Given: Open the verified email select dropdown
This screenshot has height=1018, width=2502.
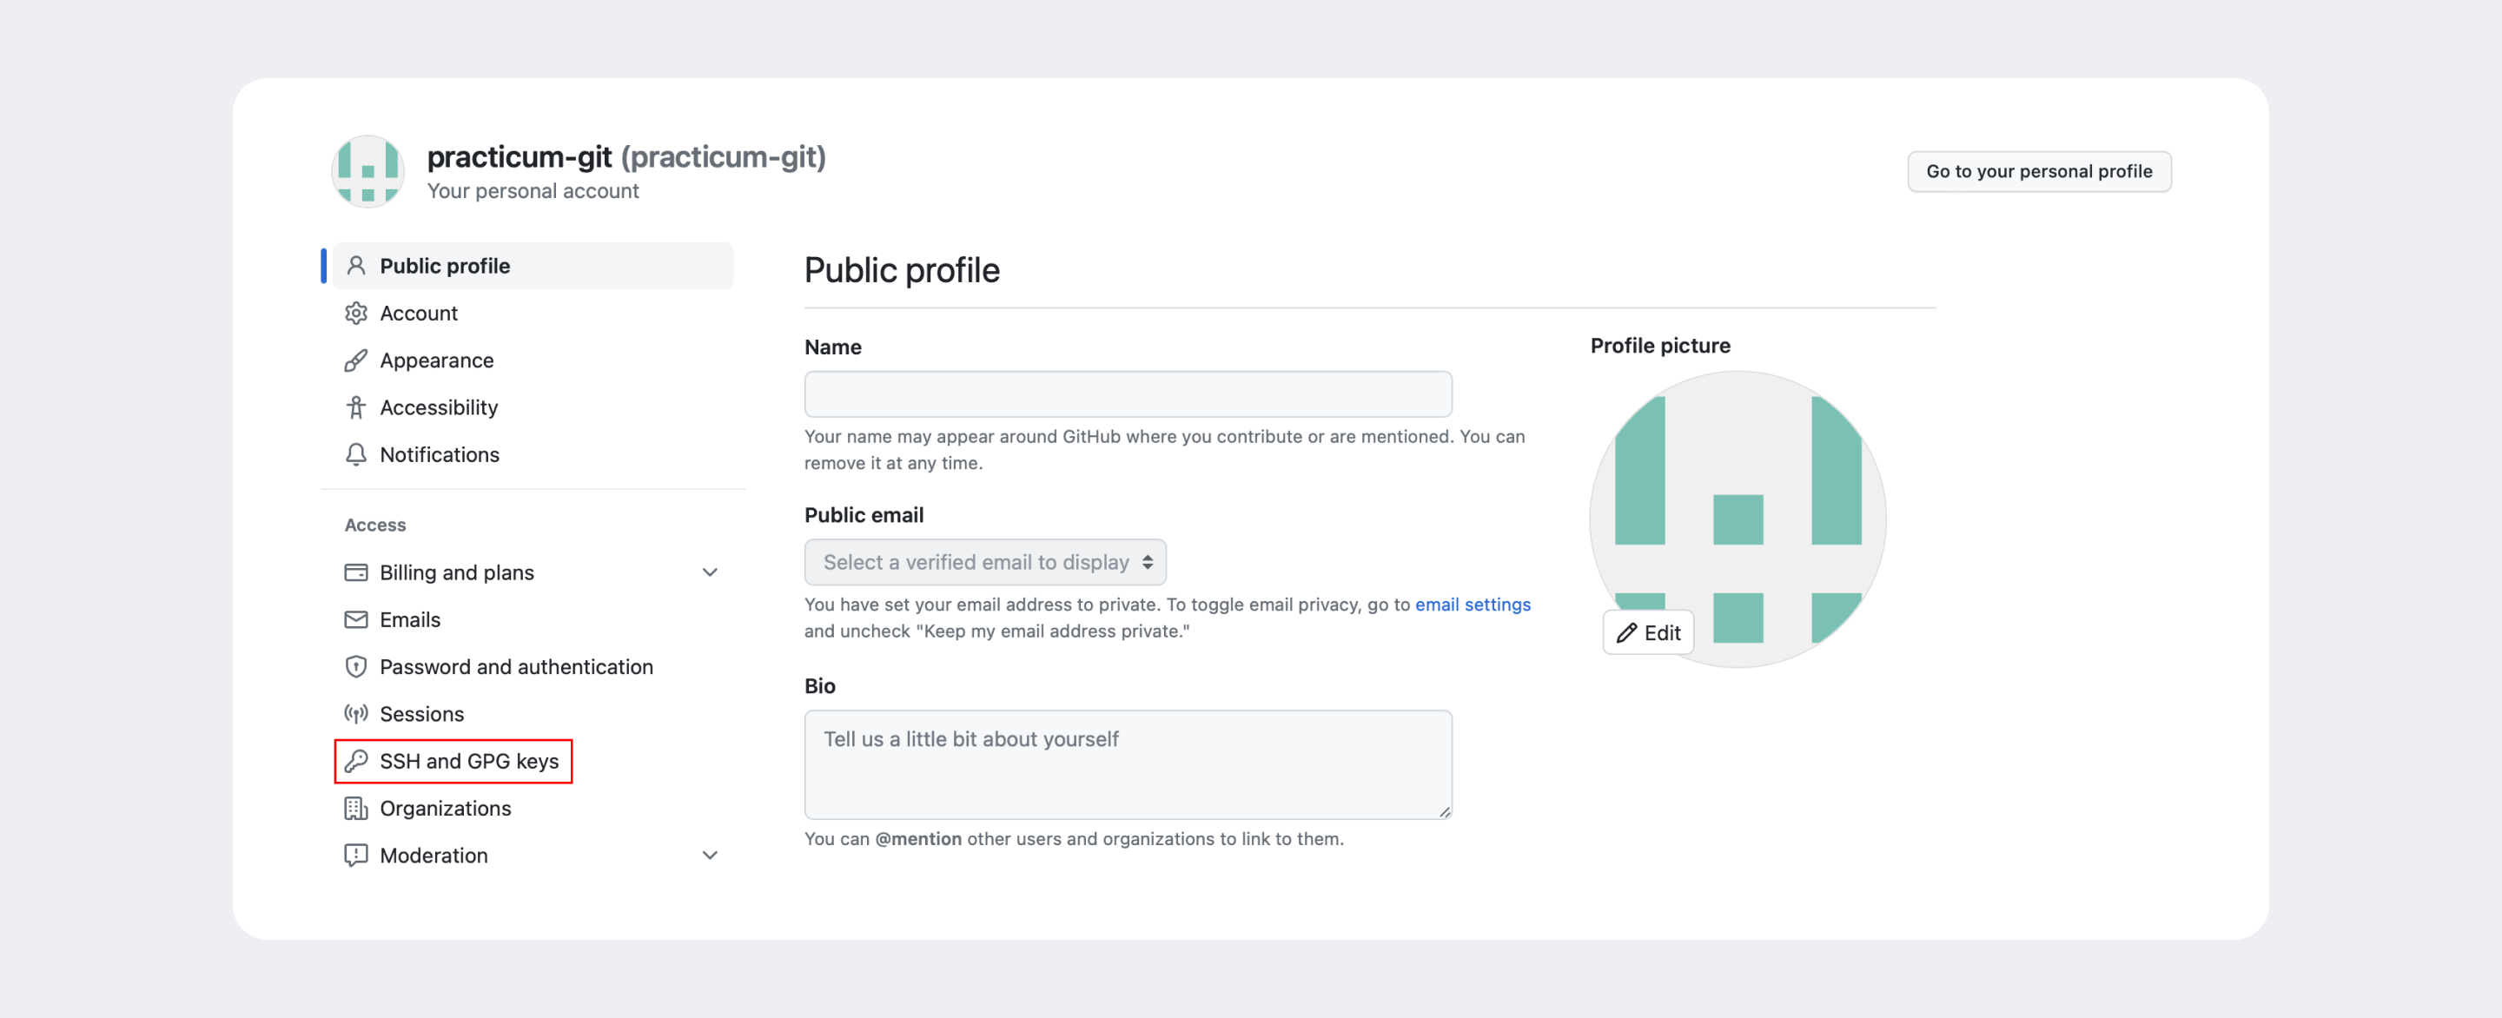Looking at the screenshot, I should click(985, 563).
